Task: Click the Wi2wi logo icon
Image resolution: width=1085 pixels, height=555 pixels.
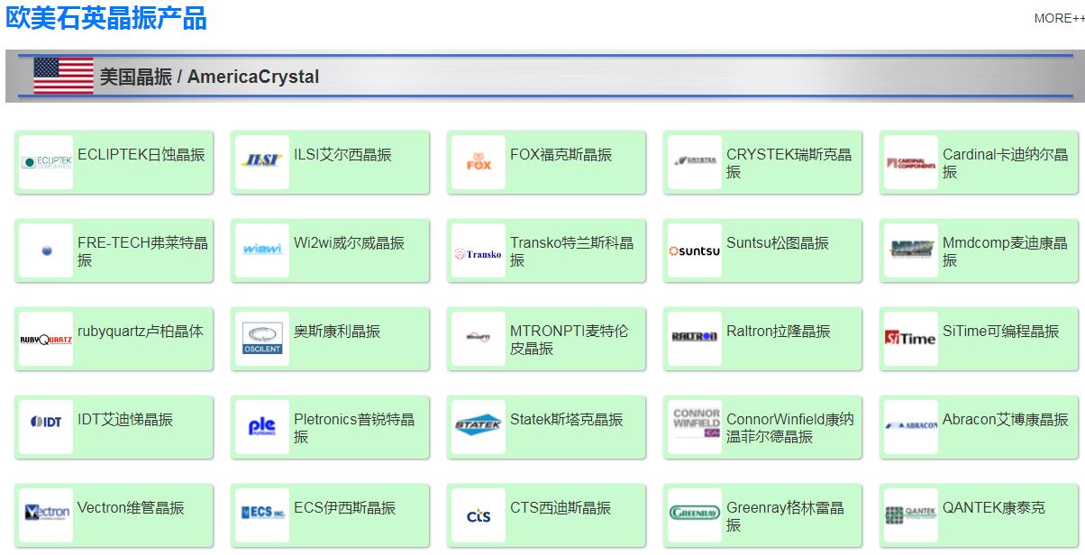Action: coord(262,250)
